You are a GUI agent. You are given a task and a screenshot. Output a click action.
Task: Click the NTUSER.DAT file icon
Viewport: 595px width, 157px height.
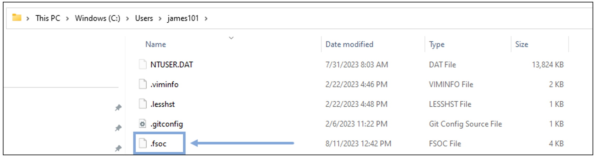(x=142, y=65)
